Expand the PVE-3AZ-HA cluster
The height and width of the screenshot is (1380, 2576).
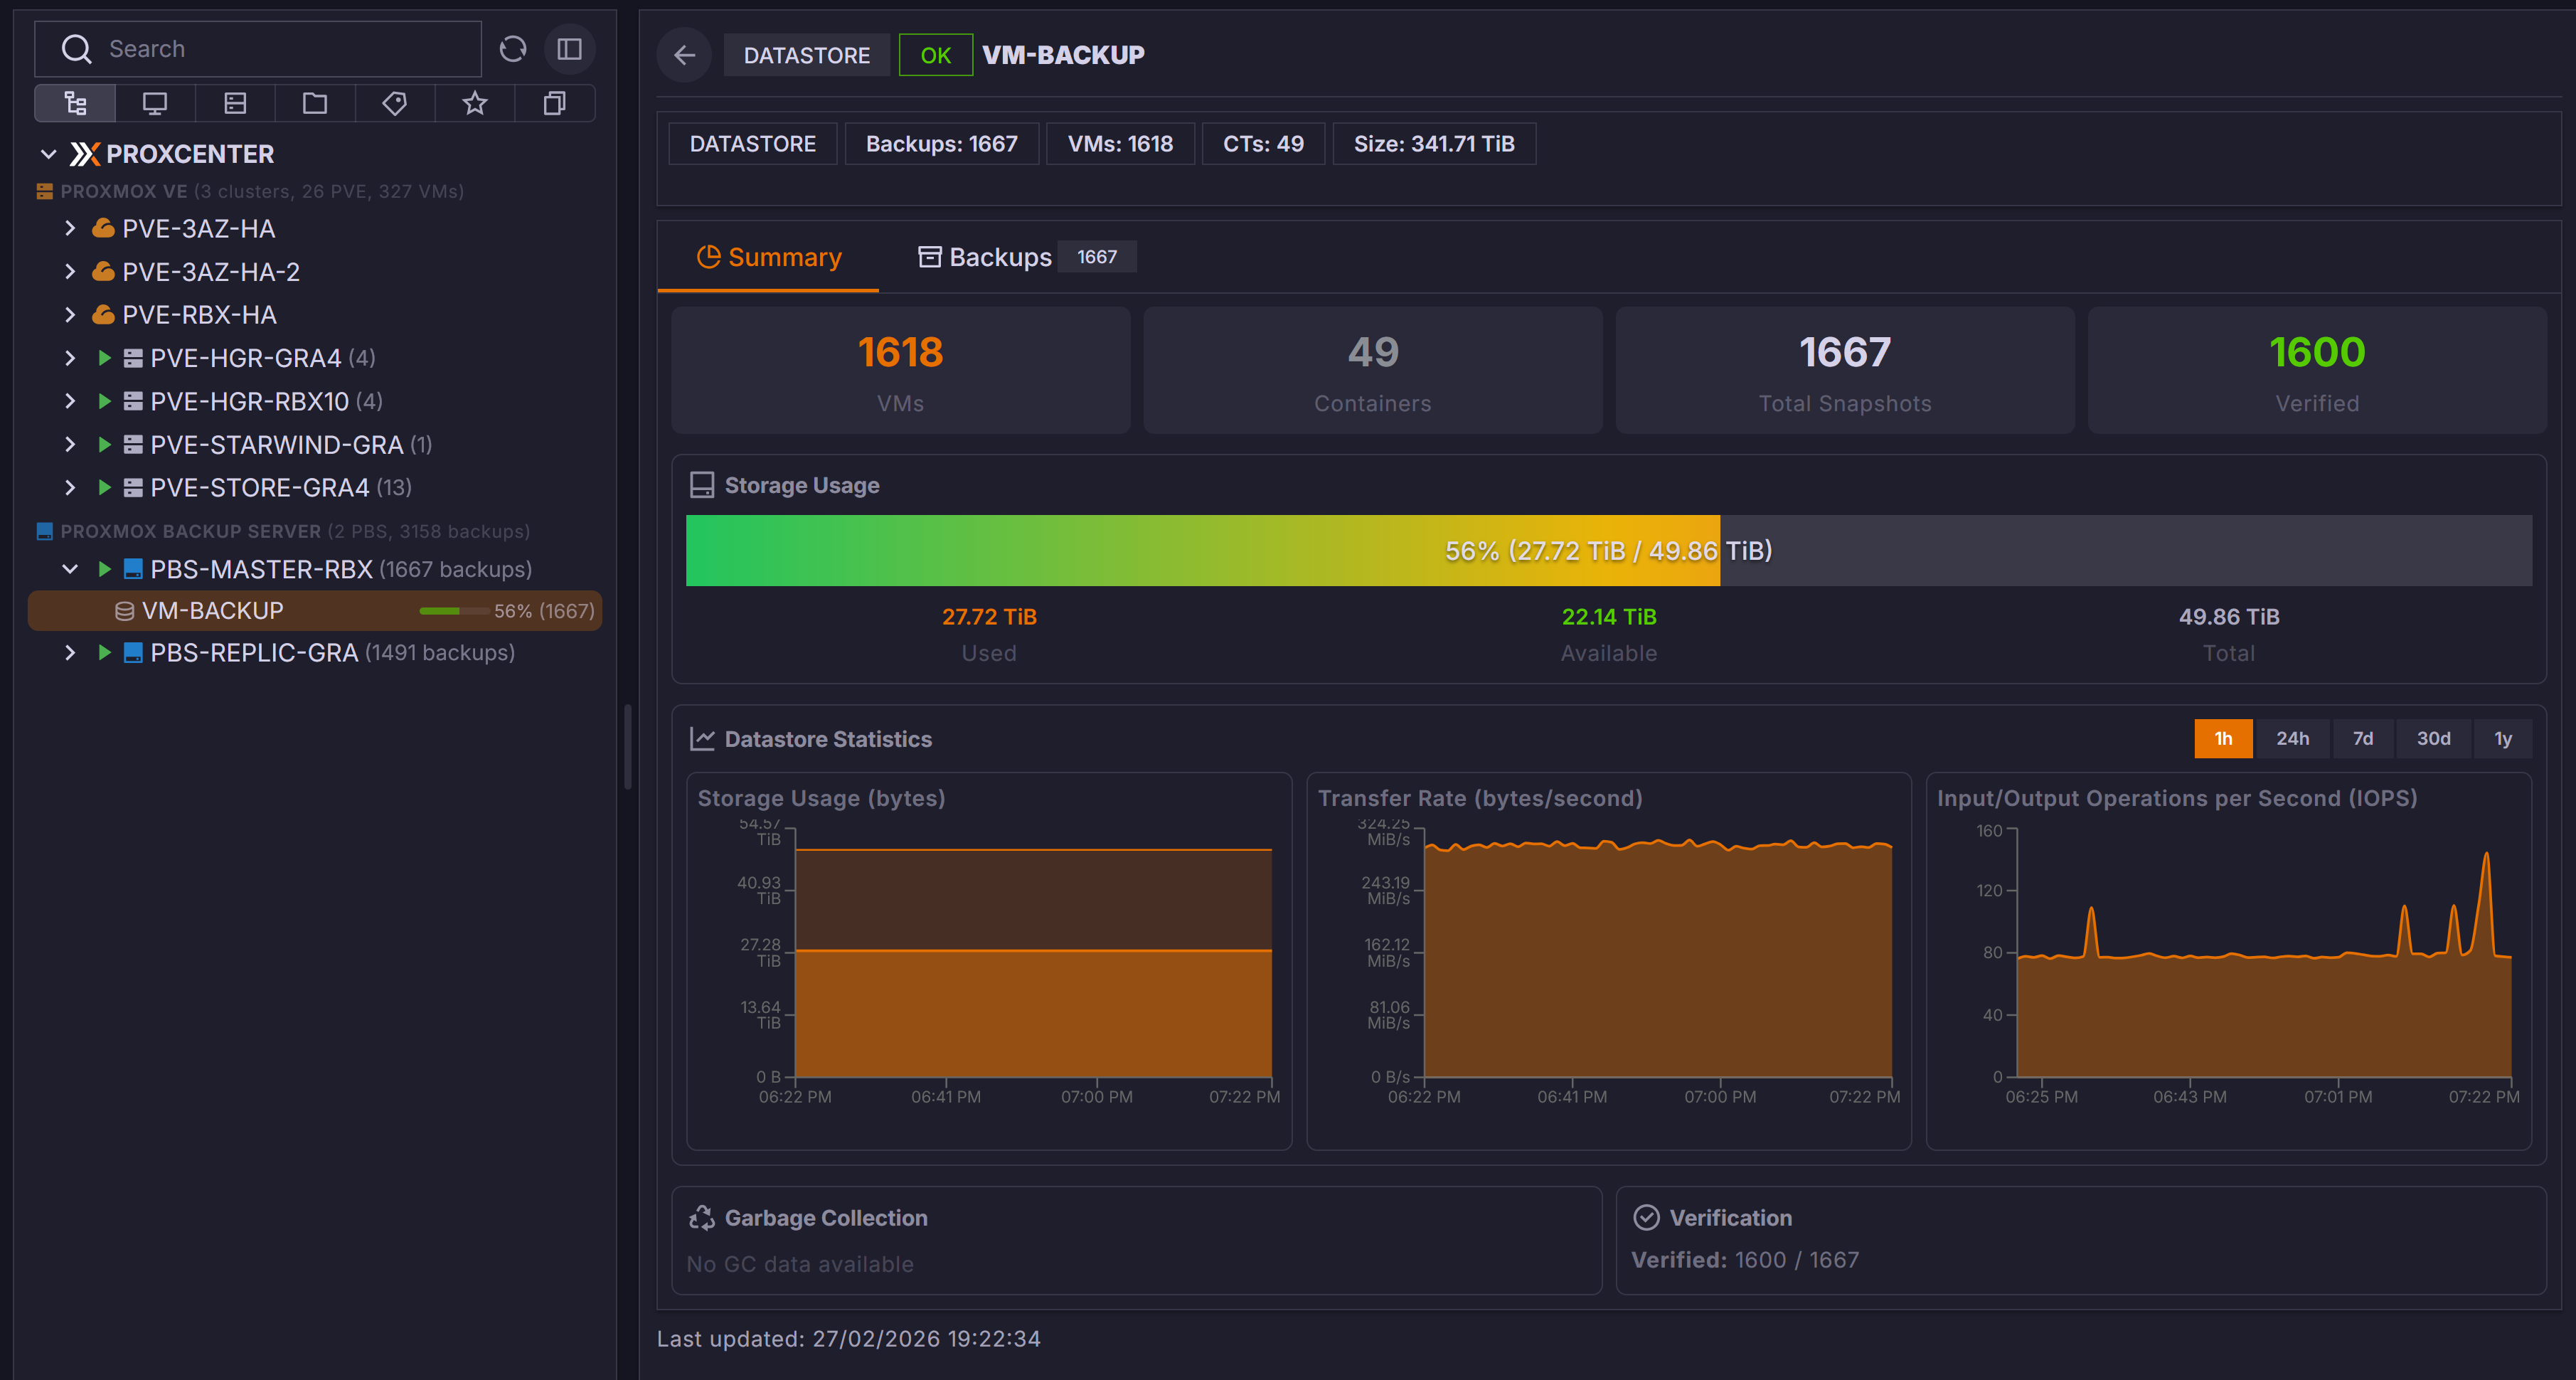pyautogui.click(x=70, y=228)
